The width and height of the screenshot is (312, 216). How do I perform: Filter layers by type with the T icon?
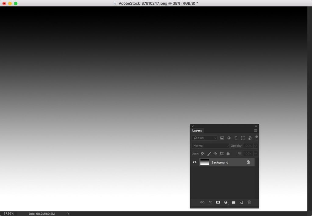[x=236, y=138]
